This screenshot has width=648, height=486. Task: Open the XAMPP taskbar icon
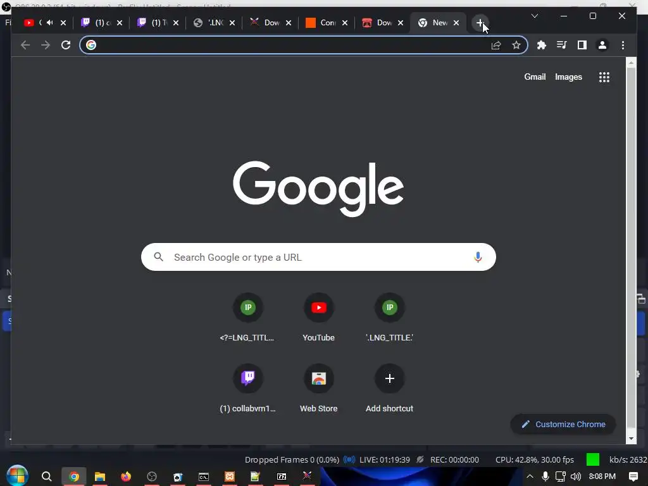point(229,477)
